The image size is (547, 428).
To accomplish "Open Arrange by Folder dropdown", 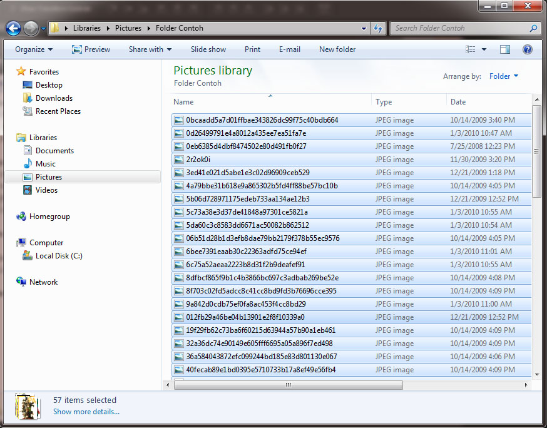I will (x=504, y=76).
